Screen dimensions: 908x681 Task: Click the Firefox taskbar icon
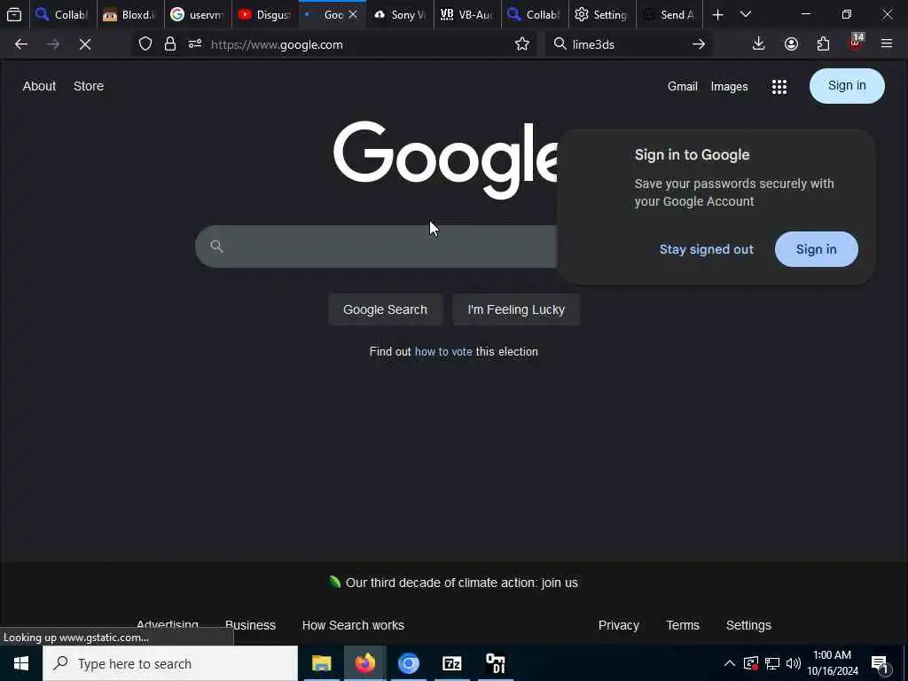[x=365, y=663]
